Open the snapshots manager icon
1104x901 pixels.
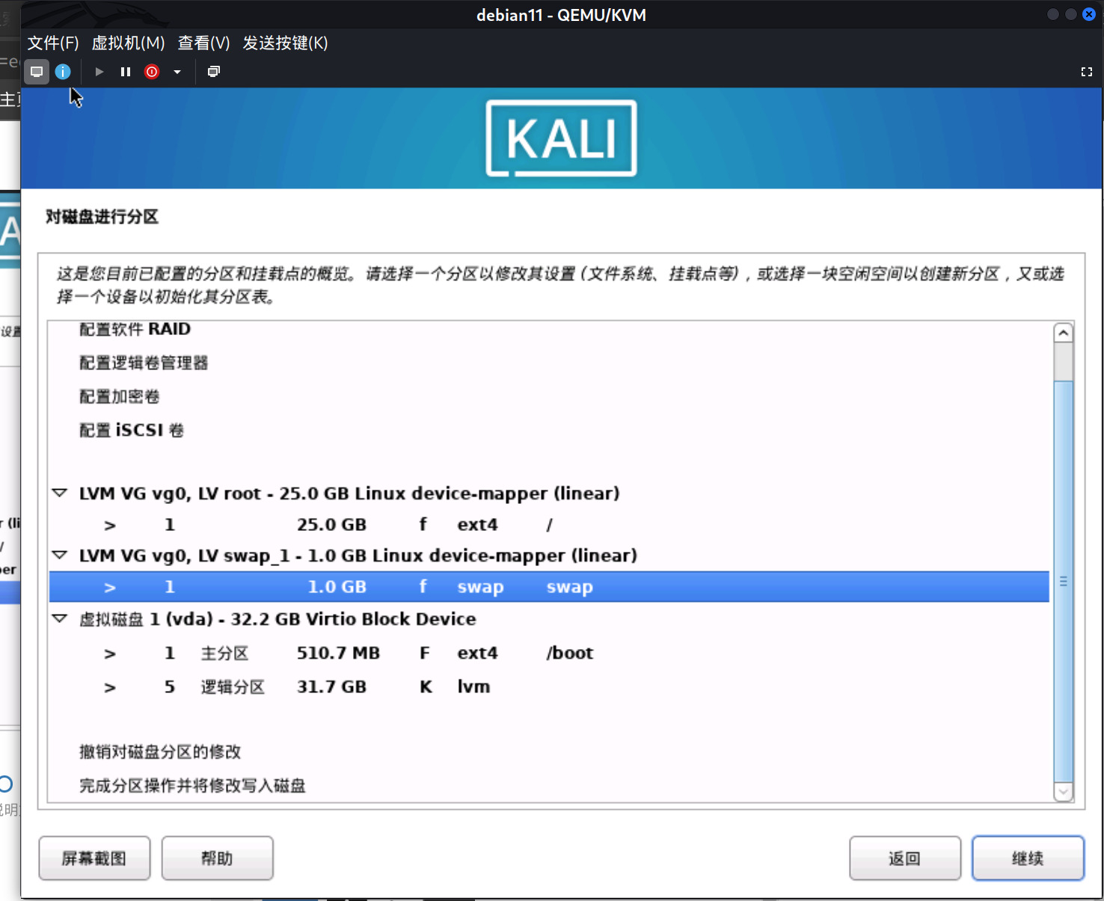pyautogui.click(x=213, y=72)
